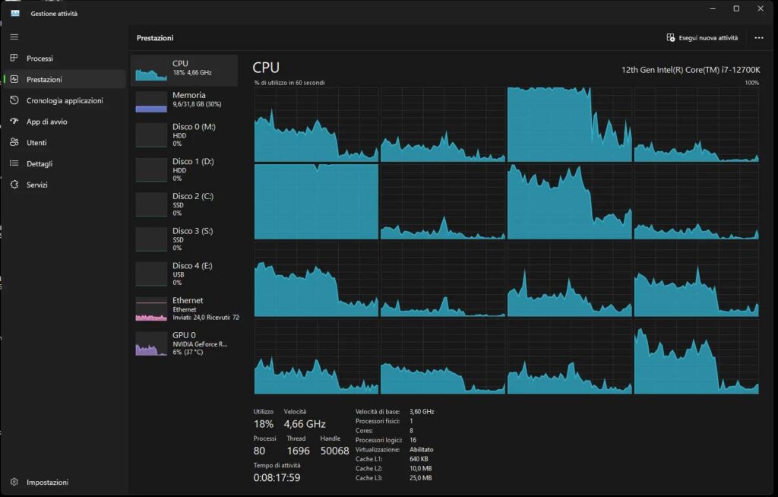Click the Prestazioni sidebar icon
Image resolution: width=778 pixels, height=497 pixels.
pos(14,79)
